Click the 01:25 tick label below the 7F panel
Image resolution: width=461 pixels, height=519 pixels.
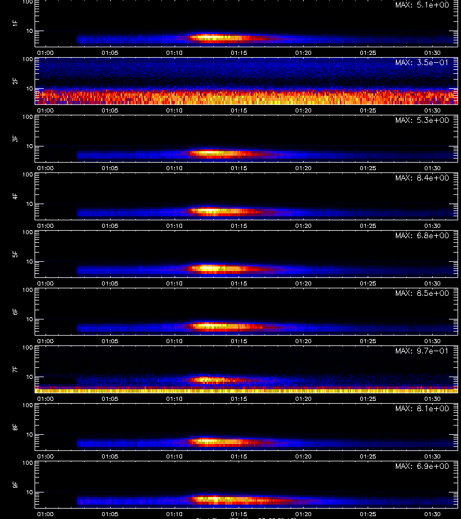tap(368, 399)
